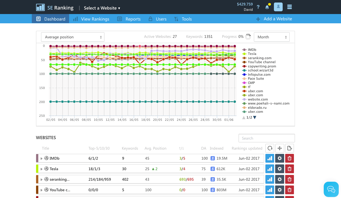Image resolution: width=341 pixels, height=198 pixels.
Task: Click the refresh rankings icon button
Action: 270,148
